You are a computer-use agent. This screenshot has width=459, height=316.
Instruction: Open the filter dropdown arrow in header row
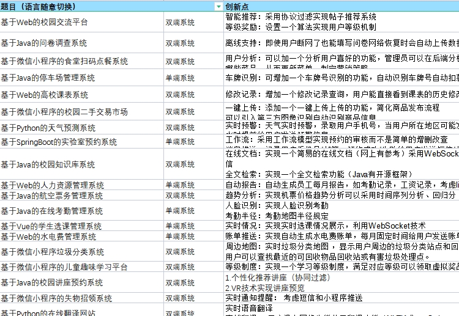coord(218,6)
